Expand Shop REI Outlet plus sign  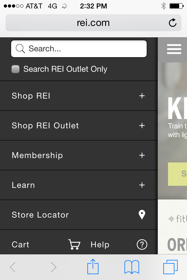[x=142, y=125]
